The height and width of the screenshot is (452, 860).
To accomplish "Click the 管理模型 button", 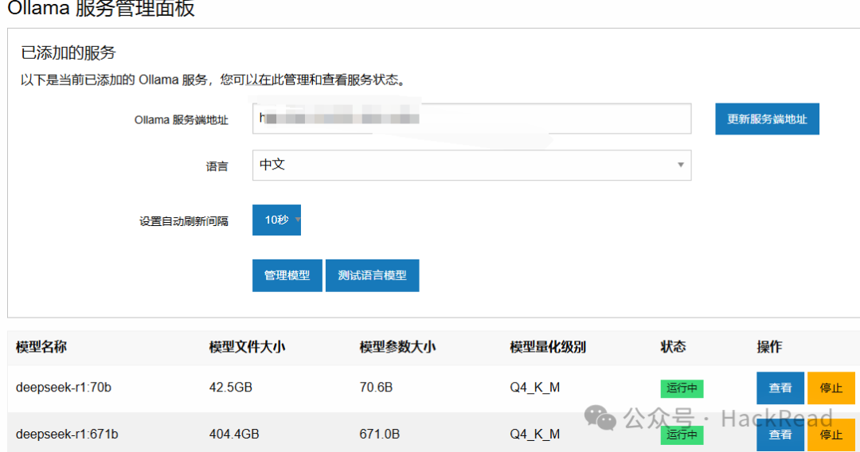I will point(287,275).
